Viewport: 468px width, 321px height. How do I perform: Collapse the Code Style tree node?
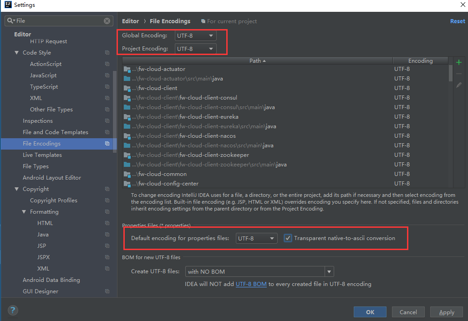pyautogui.click(x=17, y=53)
